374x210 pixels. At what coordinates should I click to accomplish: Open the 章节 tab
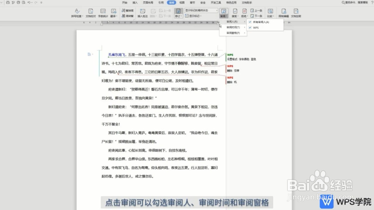pyautogui.click(x=193, y=2)
